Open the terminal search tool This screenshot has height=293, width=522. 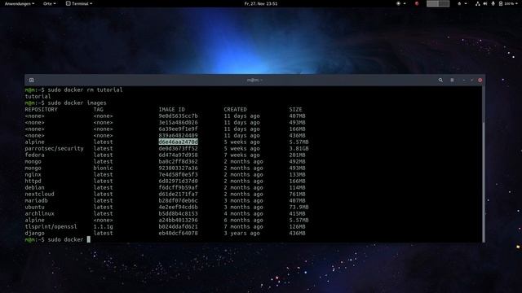(x=440, y=80)
